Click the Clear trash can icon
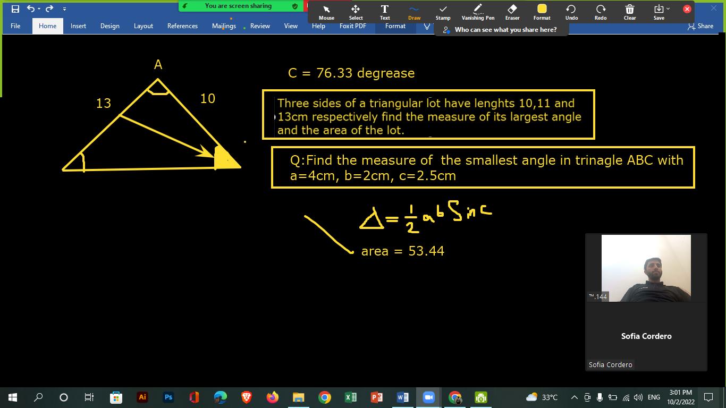The image size is (726, 408). [629, 12]
